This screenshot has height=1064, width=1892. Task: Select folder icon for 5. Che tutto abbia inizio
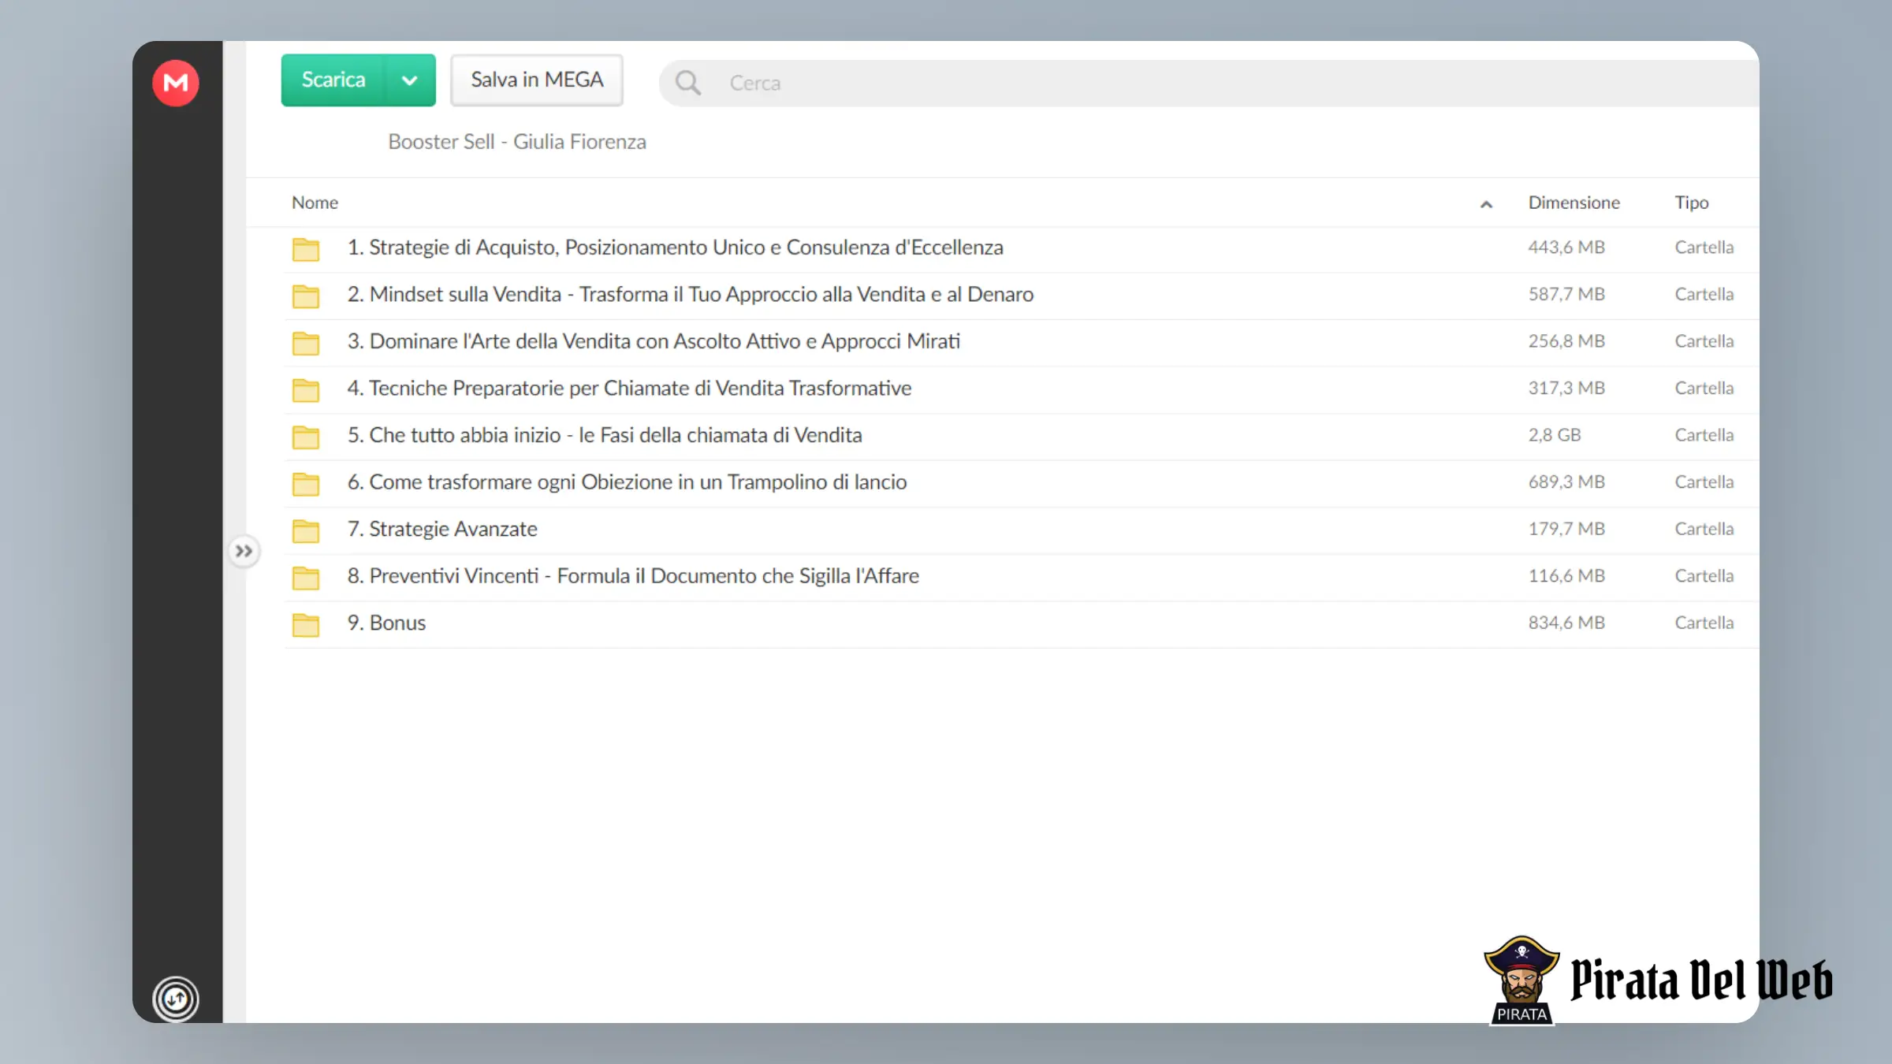coord(306,437)
